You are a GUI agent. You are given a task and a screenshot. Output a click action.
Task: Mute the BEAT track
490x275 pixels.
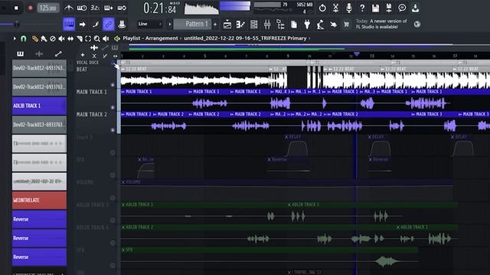click(113, 85)
